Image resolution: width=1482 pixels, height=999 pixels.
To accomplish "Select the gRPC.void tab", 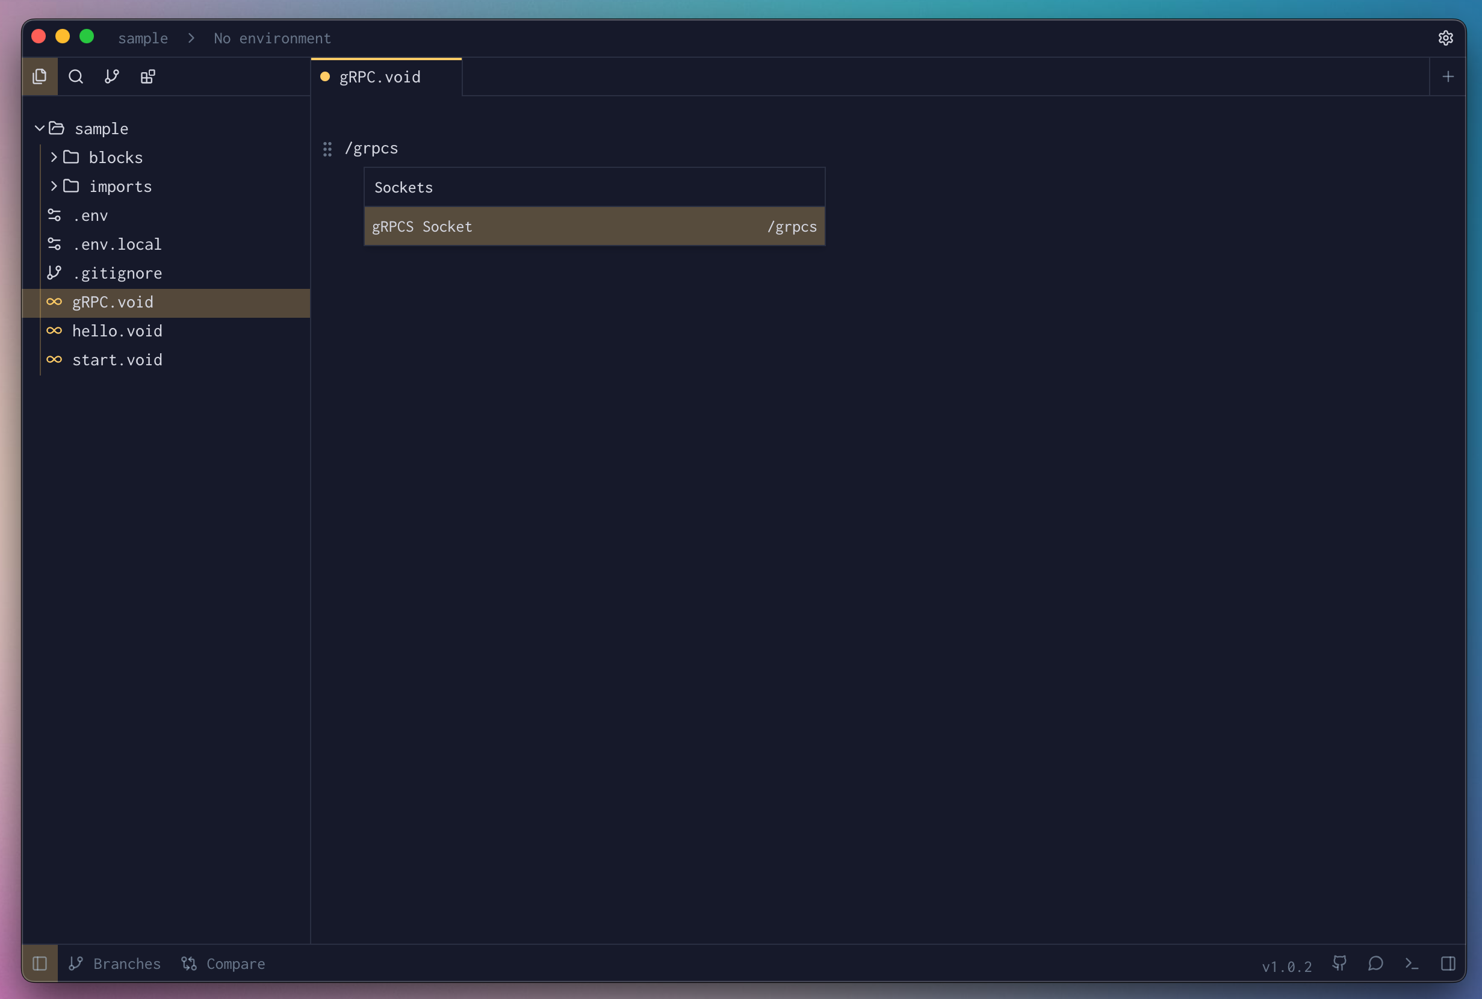I will pyautogui.click(x=380, y=77).
